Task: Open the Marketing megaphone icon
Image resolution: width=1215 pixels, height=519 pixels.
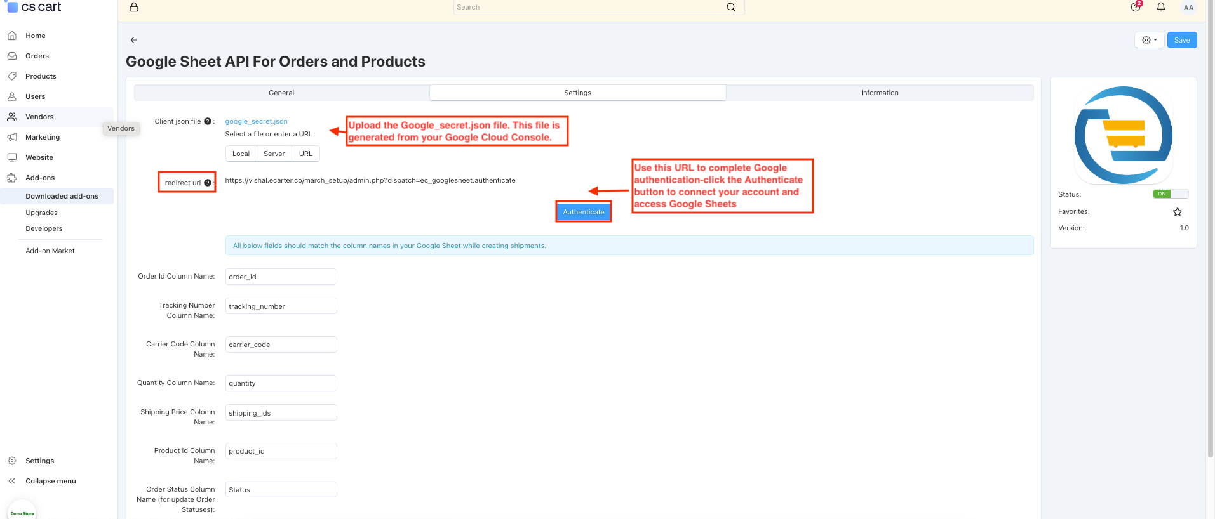Action: (12, 137)
